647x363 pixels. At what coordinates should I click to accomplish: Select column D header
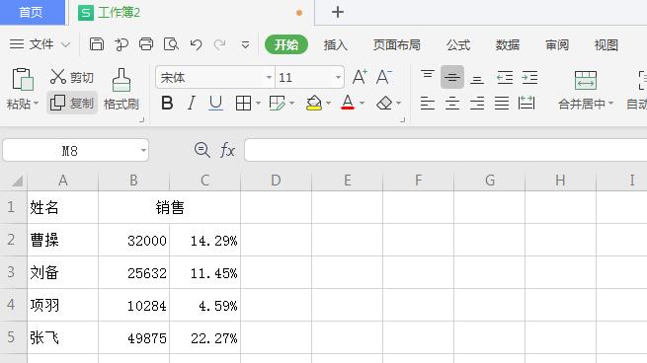coord(276,181)
